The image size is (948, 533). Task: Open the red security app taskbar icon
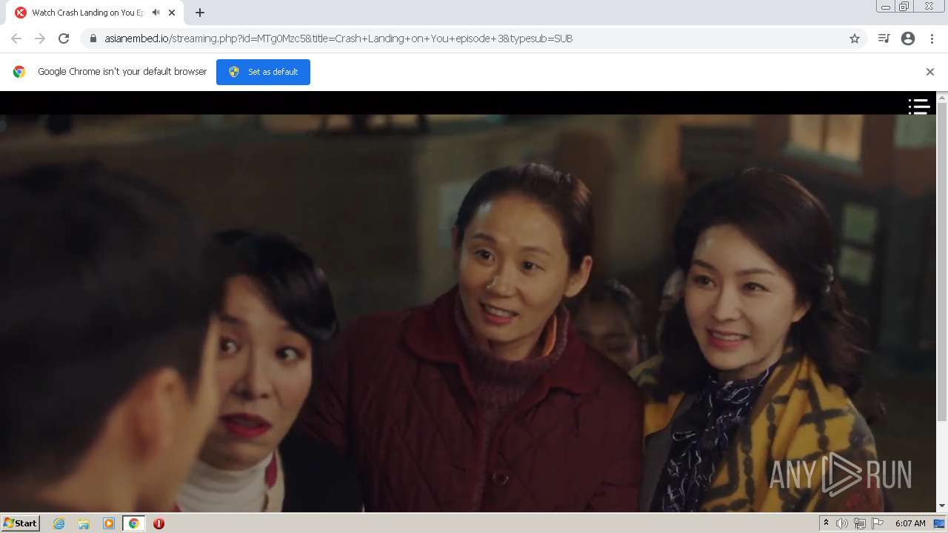tap(158, 523)
